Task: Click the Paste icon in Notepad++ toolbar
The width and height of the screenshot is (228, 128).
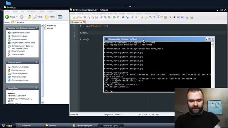Action: [x=109, y=17]
